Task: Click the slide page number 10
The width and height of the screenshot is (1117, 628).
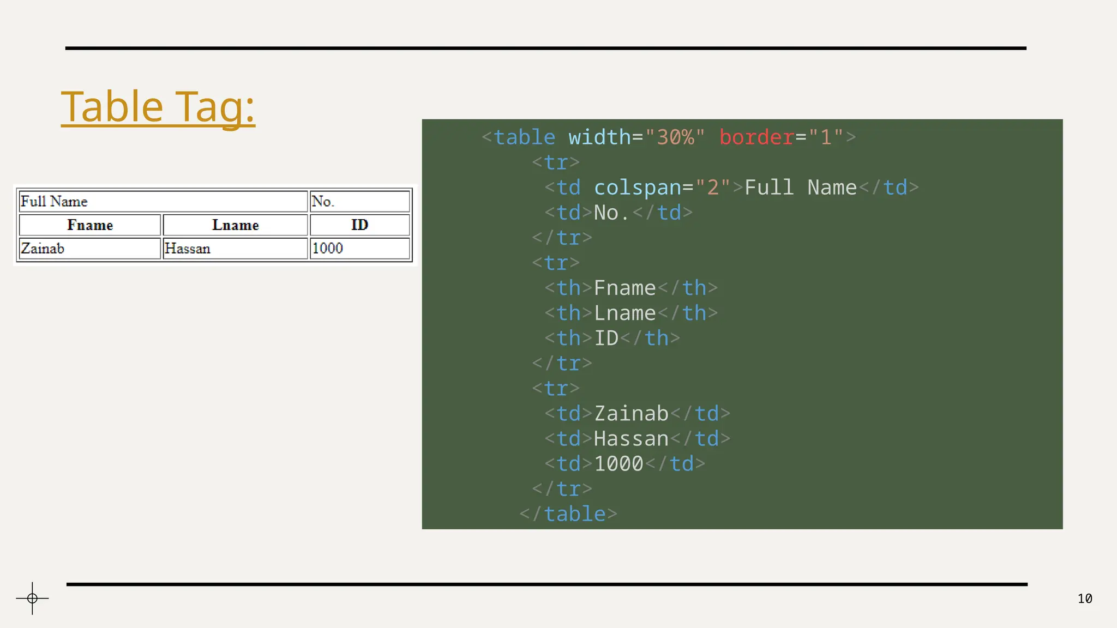Action: click(x=1084, y=599)
